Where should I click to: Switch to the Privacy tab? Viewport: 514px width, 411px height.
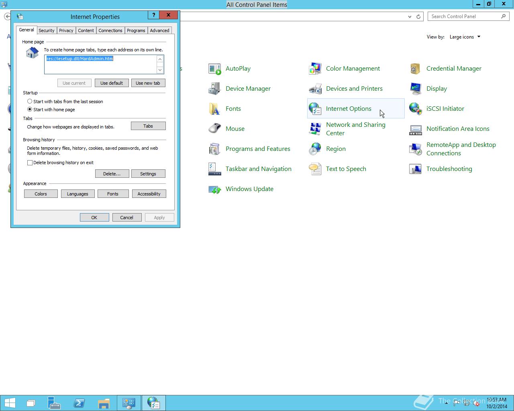(x=66, y=31)
